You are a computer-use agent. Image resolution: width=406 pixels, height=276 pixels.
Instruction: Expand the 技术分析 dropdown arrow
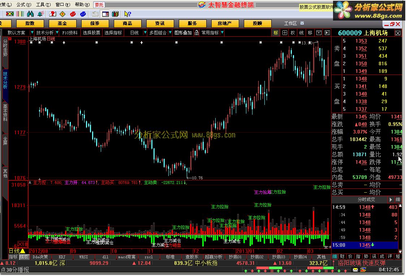(57, 32)
